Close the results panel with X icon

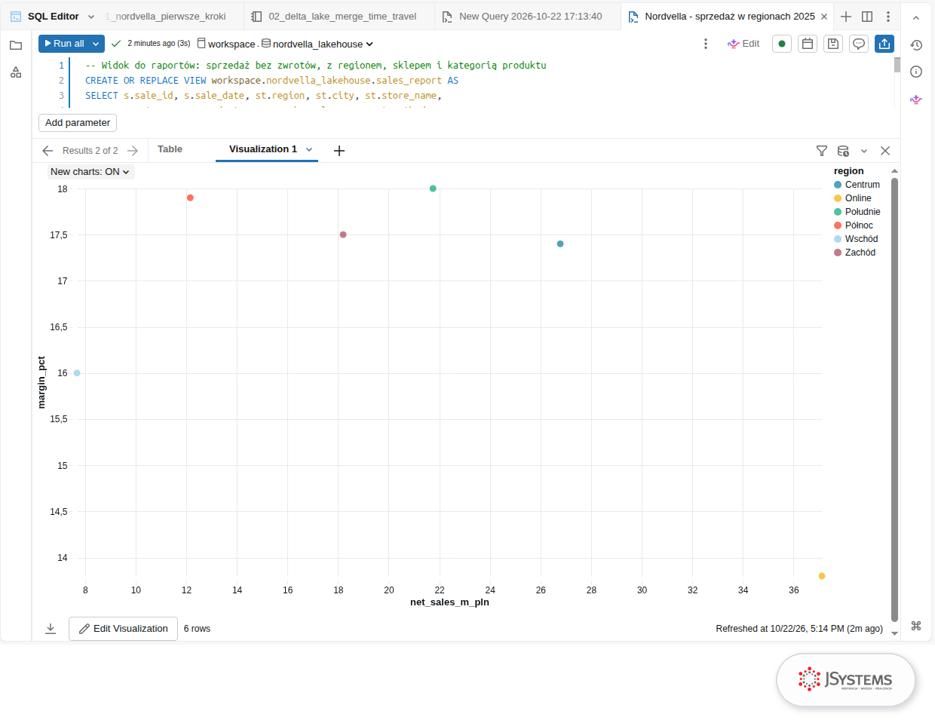coord(885,151)
